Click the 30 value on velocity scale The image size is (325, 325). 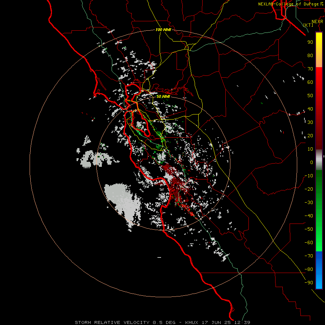(310, 122)
